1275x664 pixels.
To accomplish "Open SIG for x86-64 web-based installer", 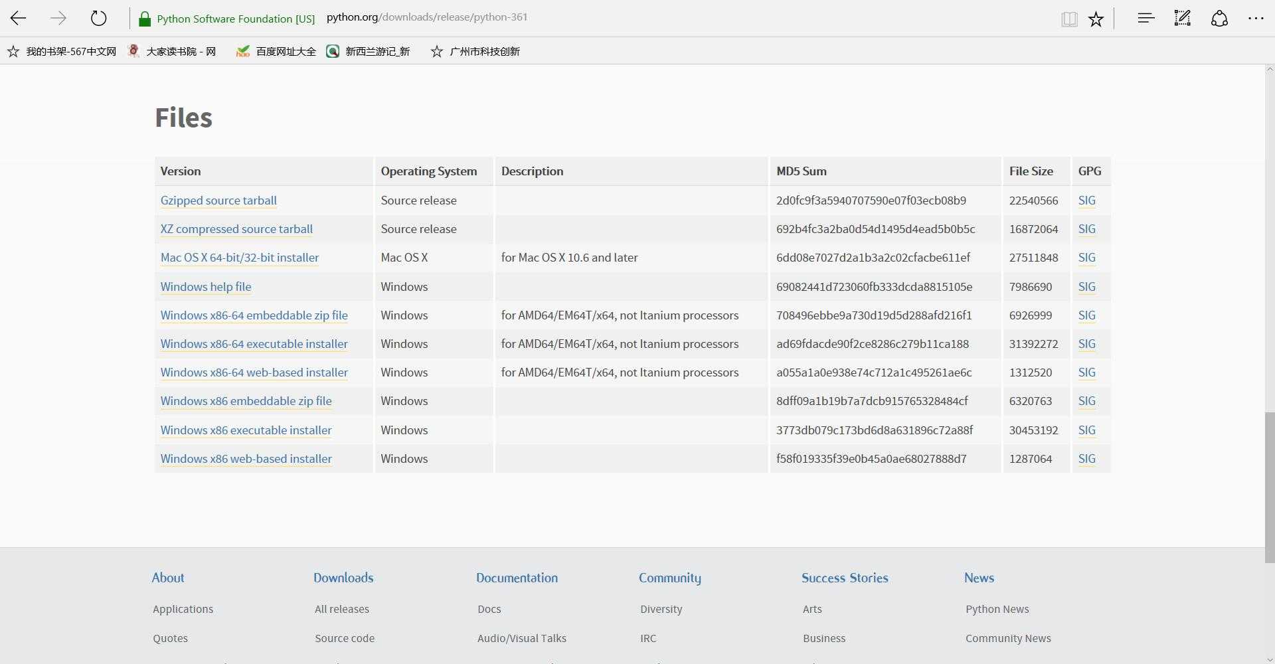I will coord(1087,373).
